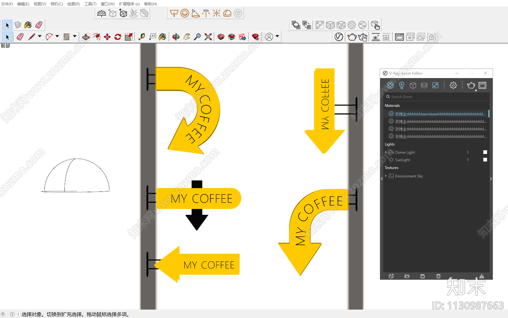Activate the Zoom magnifier tool
Image resolution: width=508 pixels, height=318 pixels.
click(197, 37)
